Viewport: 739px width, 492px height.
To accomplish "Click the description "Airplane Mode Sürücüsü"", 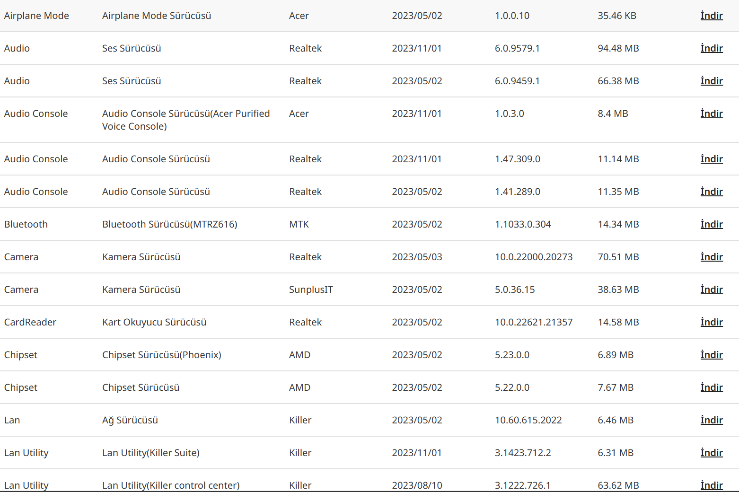I will [x=157, y=16].
